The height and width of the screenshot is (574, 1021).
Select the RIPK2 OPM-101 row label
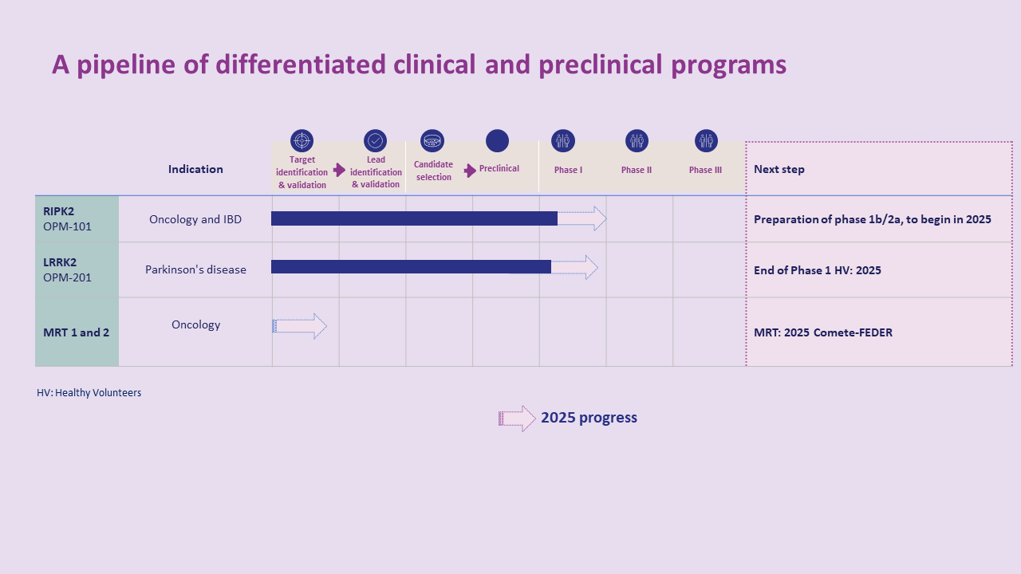coord(68,219)
